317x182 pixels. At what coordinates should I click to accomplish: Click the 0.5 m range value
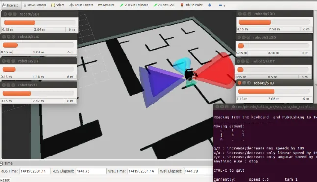pos(272,77)
